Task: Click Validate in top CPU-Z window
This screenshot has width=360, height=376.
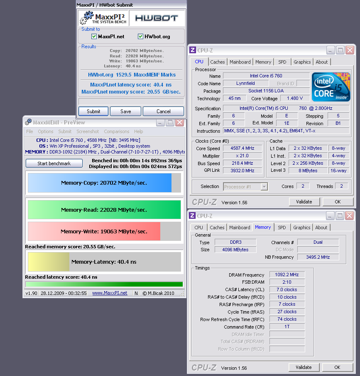Action: [x=304, y=202]
